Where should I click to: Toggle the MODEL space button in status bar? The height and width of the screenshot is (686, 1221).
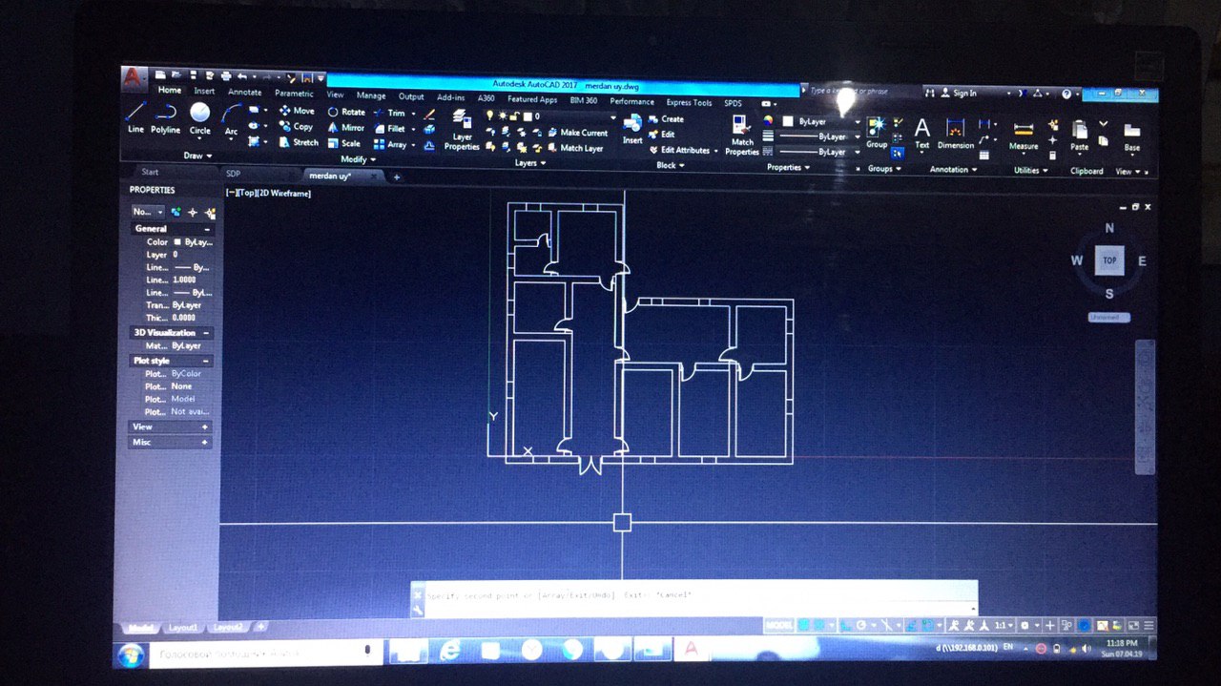(778, 625)
